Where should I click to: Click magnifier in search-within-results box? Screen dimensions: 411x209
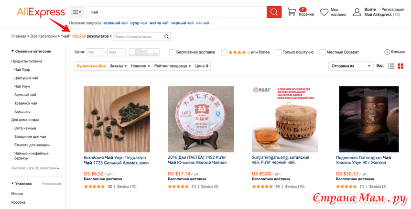pos(166,36)
